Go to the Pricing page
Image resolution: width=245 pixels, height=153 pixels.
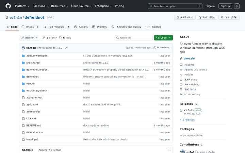(x=119, y=6)
